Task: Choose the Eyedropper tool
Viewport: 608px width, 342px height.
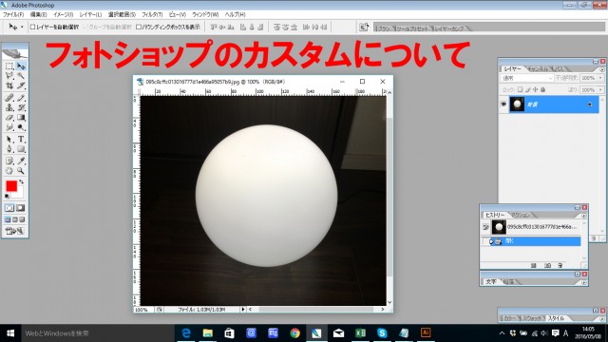Action: point(21,161)
